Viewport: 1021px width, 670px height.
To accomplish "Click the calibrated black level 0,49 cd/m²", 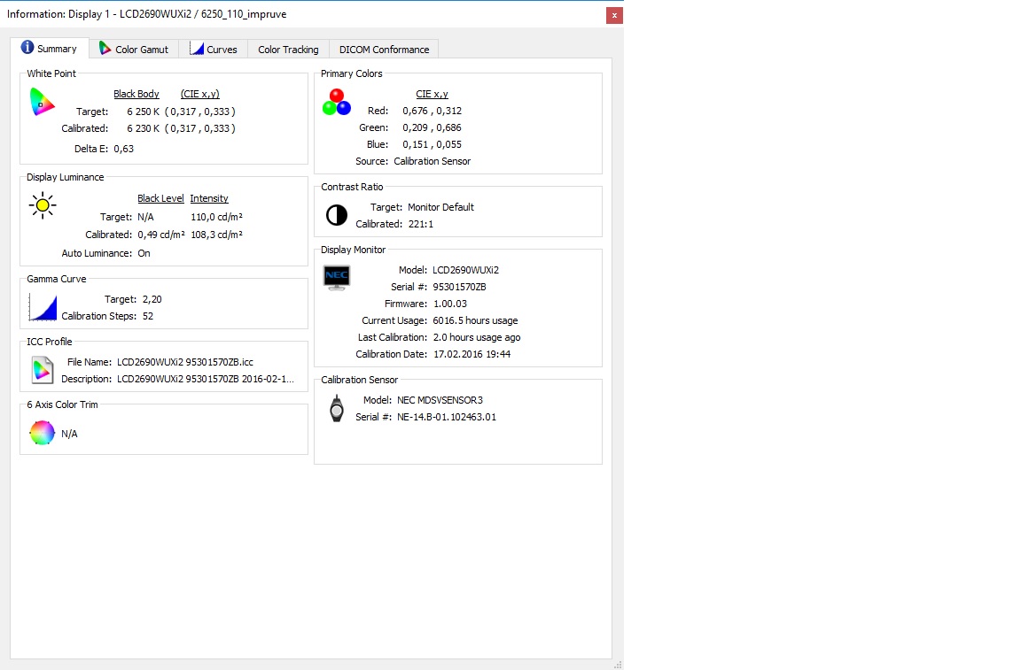I will coord(160,235).
